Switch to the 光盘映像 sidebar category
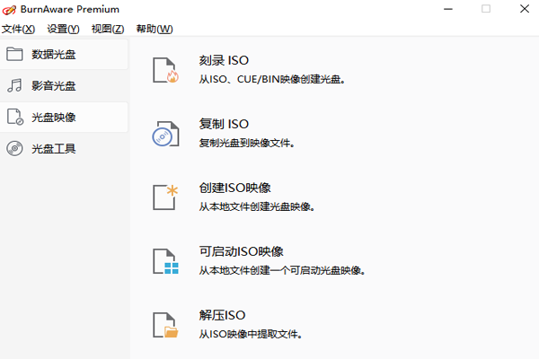The image size is (539, 359). (x=64, y=117)
